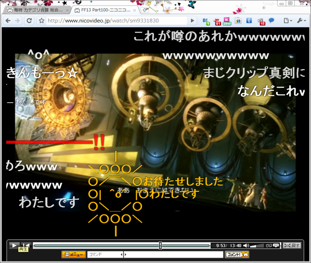Click the video playback area

155,132
